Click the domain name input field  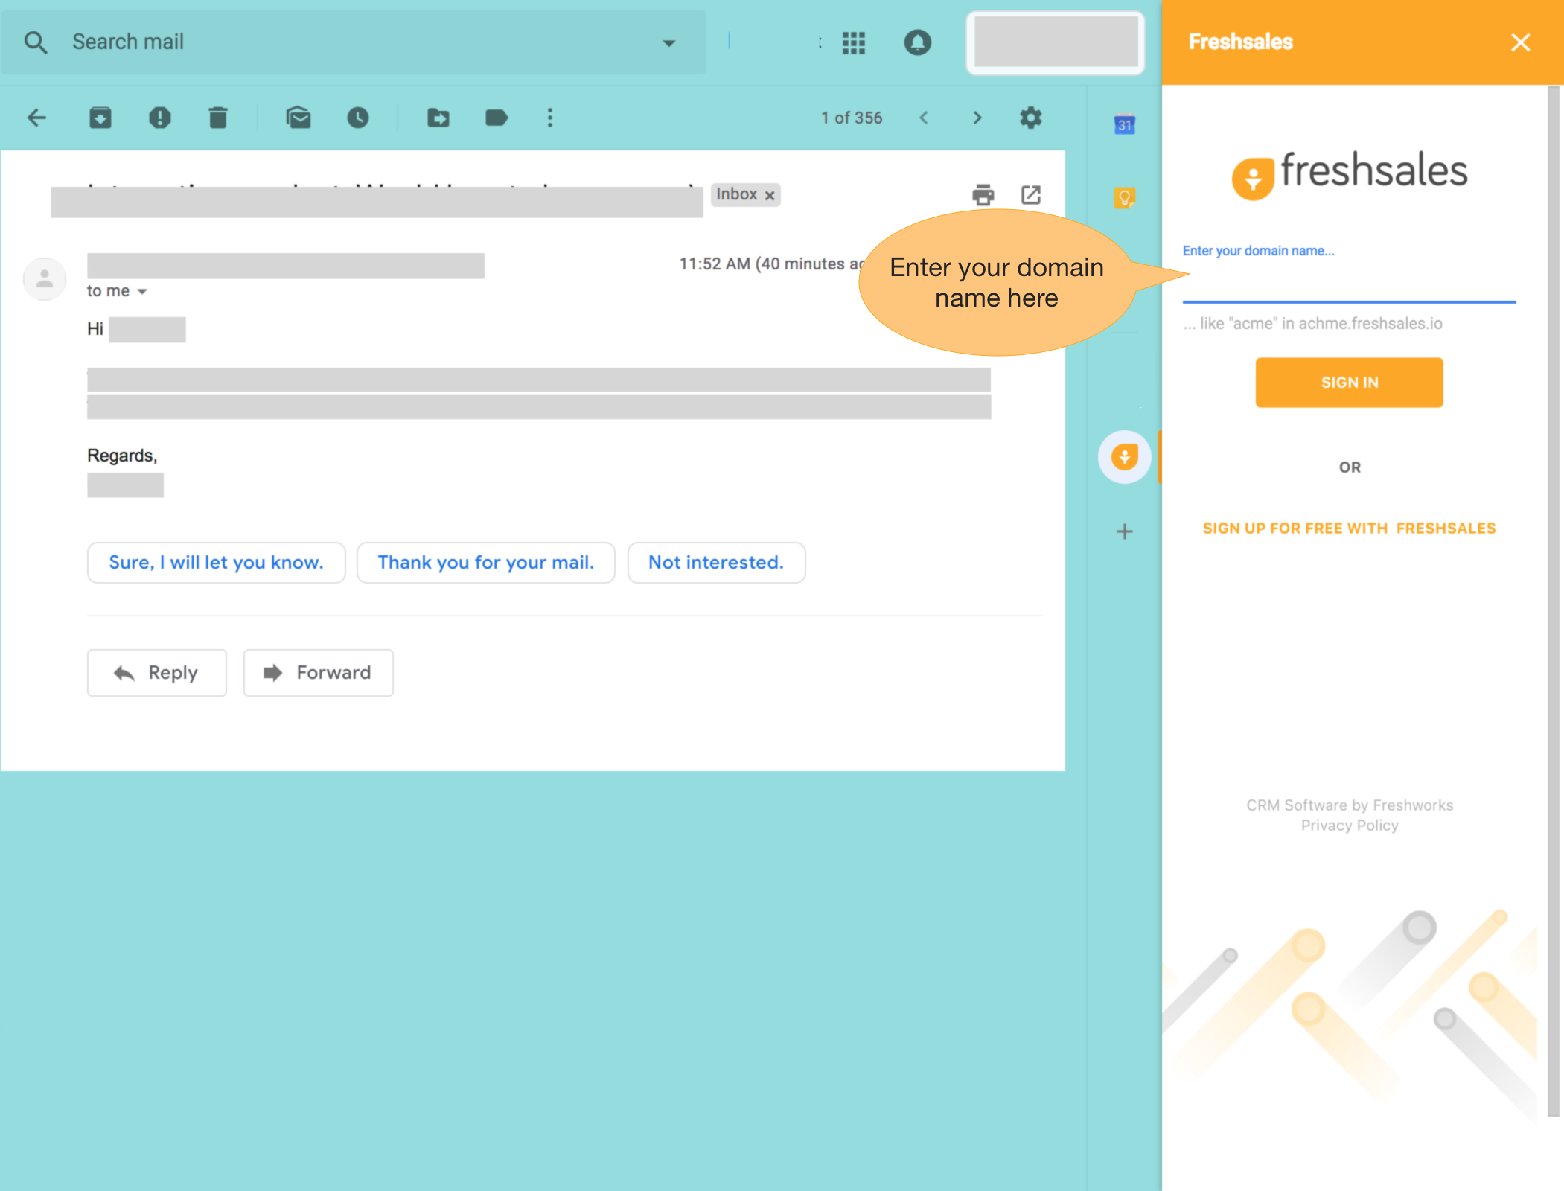[x=1349, y=283]
